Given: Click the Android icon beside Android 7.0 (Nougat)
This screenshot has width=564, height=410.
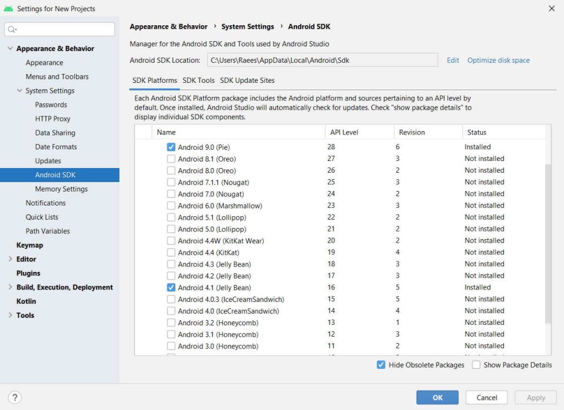Looking at the screenshot, I should [x=171, y=194].
